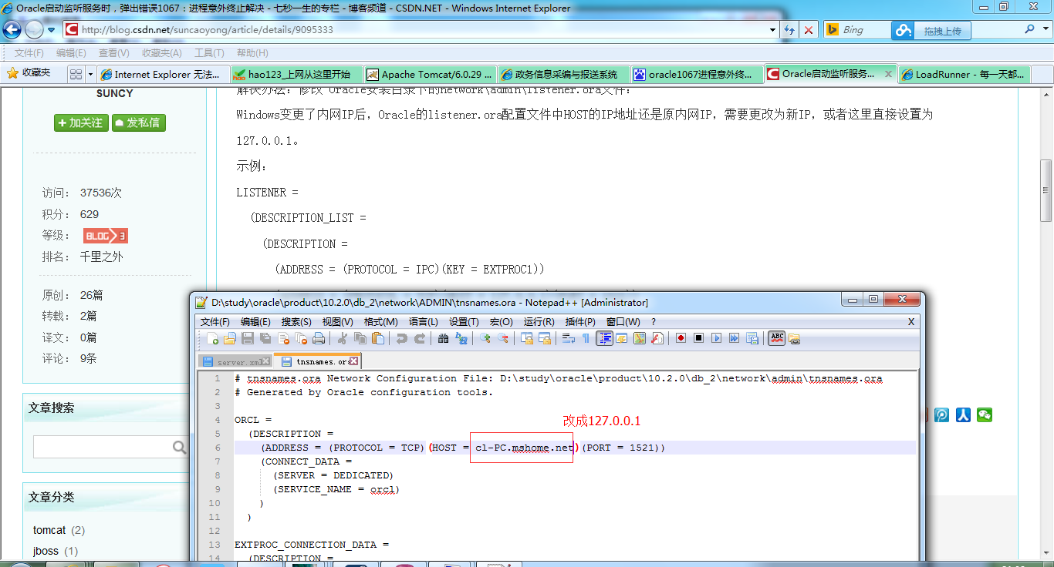Switch to the Apache Tomcat/6.0.29 tab

tap(428, 75)
